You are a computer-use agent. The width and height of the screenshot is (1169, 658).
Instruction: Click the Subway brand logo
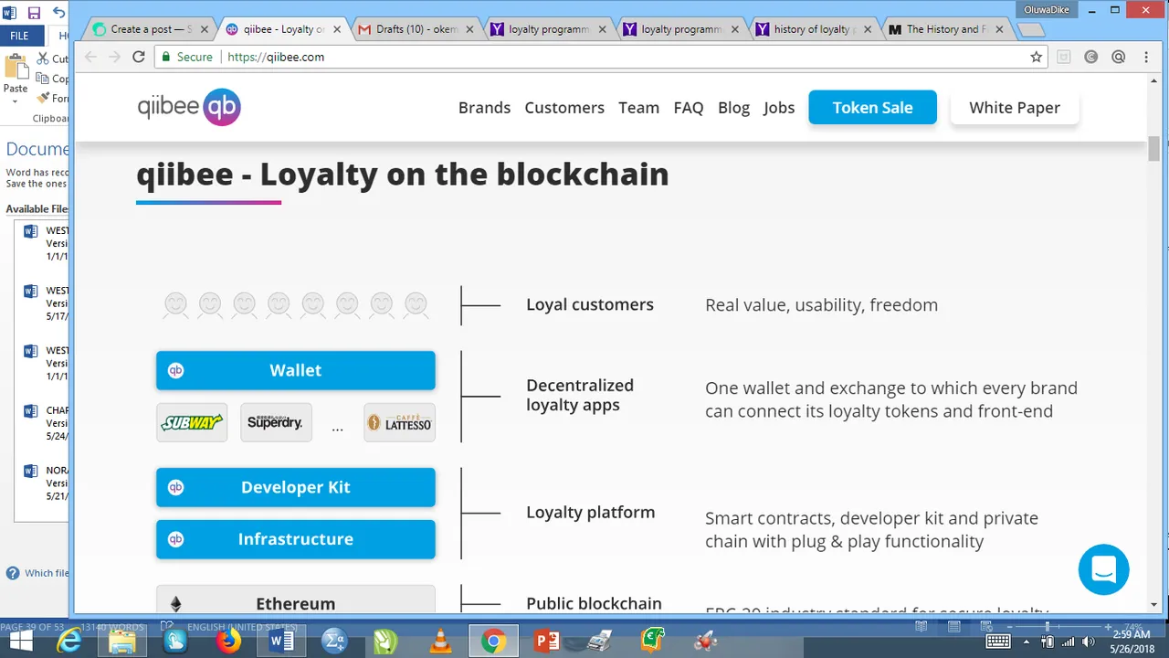(x=192, y=423)
